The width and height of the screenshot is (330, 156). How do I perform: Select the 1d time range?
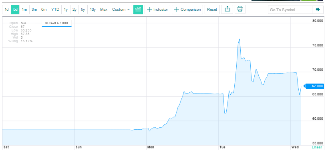click(x=7, y=10)
